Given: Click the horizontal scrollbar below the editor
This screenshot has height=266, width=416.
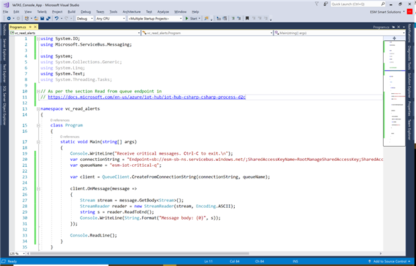Looking at the screenshot, I should coord(140,253).
